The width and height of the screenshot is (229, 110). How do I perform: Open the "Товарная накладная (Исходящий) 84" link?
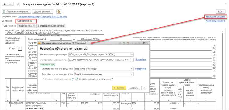(43, 17)
